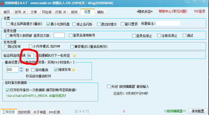Enable the 窗口置顶 checkbox
The height and width of the screenshot is (115, 209).
[x=123, y=24]
